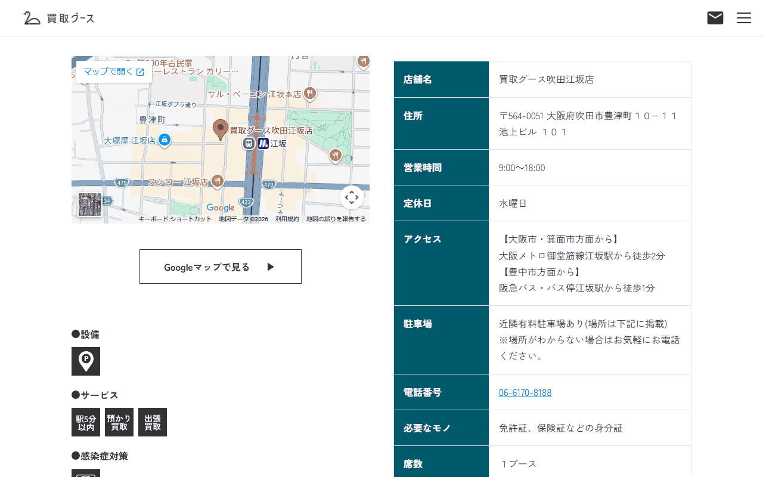
Task: Click the 駅5分以内 service badge
Action: tap(86, 422)
